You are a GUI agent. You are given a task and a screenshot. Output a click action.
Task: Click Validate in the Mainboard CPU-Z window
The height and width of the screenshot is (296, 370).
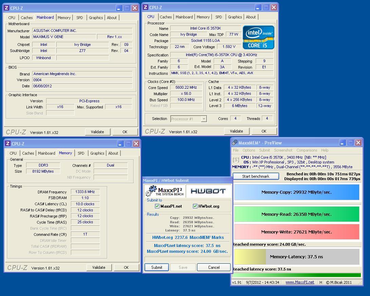(x=97, y=132)
